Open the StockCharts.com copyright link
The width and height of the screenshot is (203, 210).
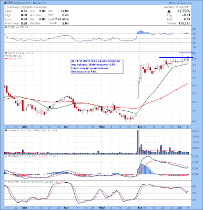pos(180,3)
